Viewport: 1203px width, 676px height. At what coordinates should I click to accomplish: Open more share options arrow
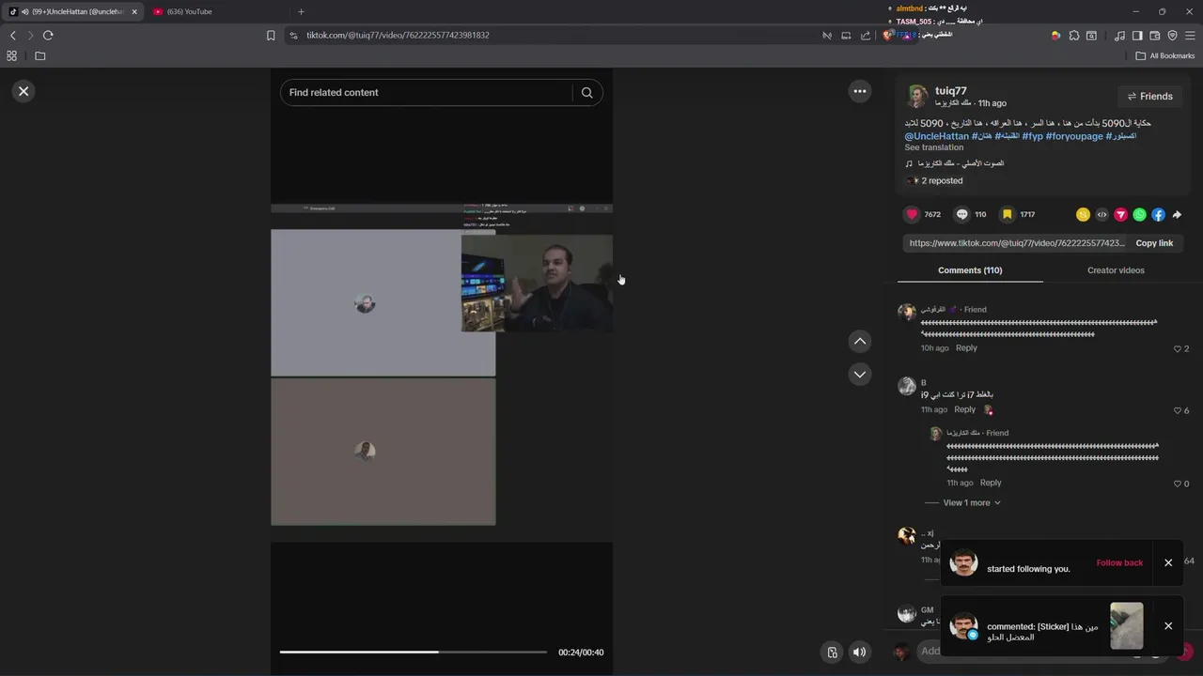click(1177, 214)
